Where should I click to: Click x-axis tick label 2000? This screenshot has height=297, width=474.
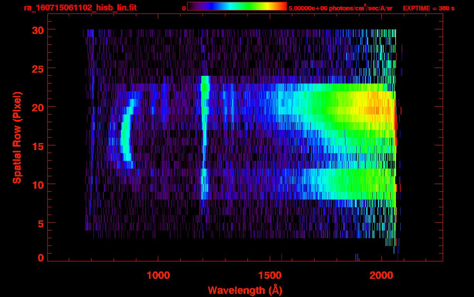click(x=381, y=275)
